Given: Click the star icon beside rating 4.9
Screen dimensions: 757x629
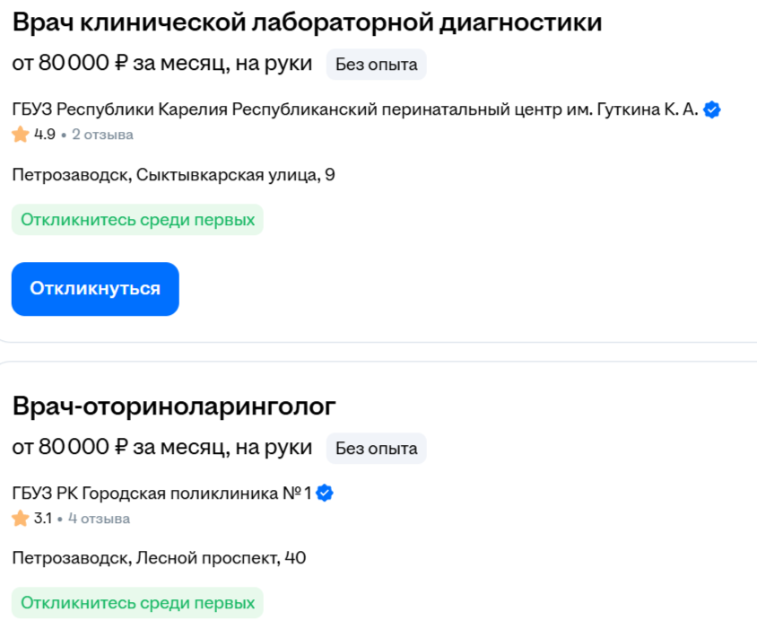Looking at the screenshot, I should click(x=21, y=135).
